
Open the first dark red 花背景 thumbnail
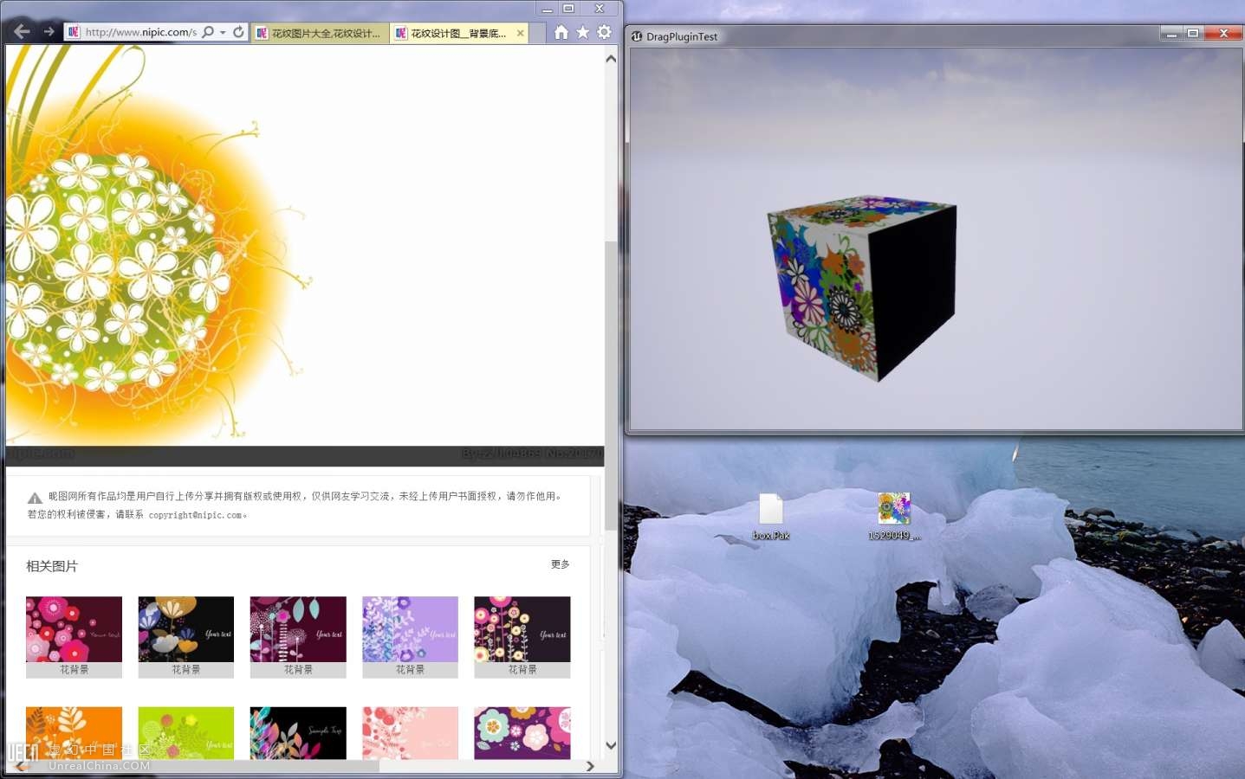[x=74, y=629]
